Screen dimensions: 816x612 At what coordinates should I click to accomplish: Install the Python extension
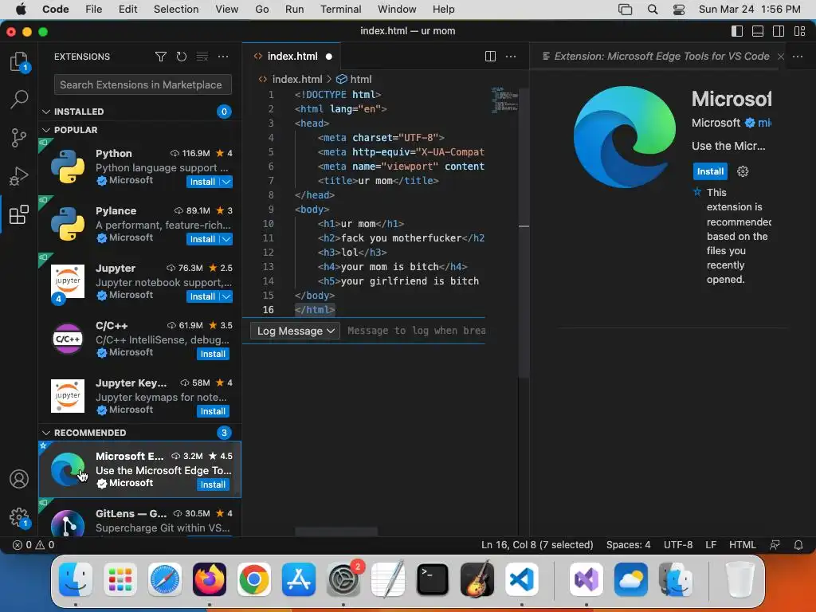[202, 182]
